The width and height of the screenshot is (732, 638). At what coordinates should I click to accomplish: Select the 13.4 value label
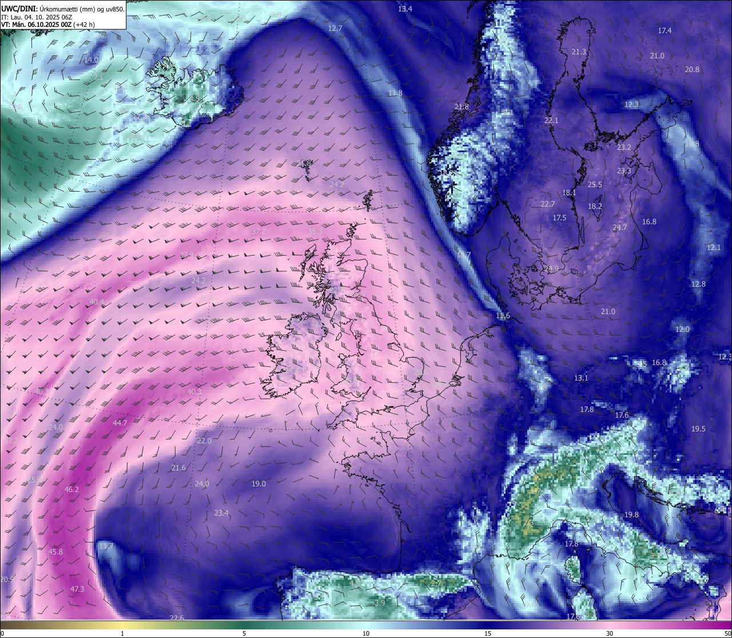click(x=405, y=9)
